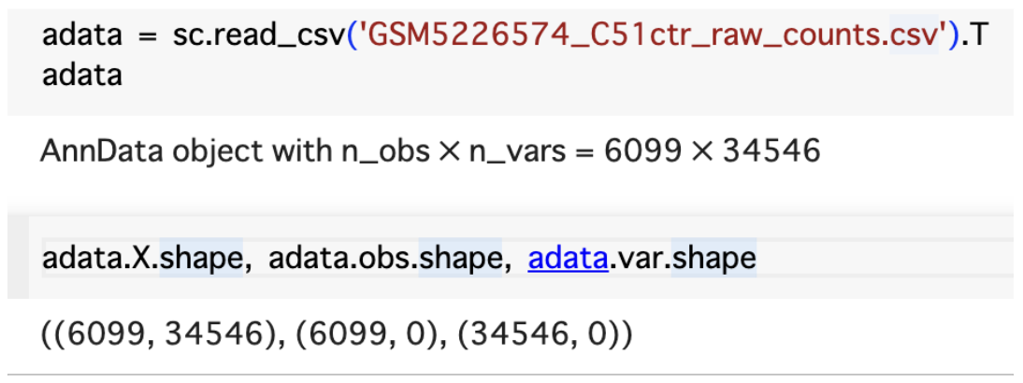Click the standalone adata on second line
Screen dimensions: 1023x383
[x=82, y=74]
